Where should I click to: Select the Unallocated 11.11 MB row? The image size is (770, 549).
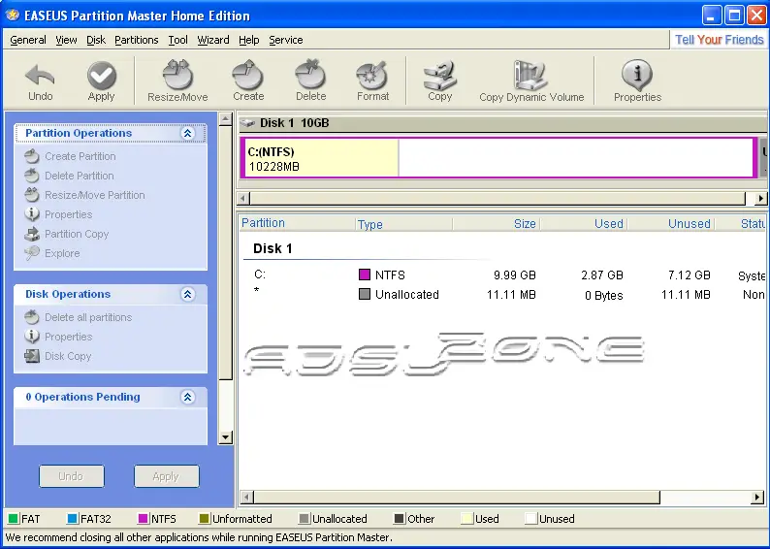coord(503,295)
